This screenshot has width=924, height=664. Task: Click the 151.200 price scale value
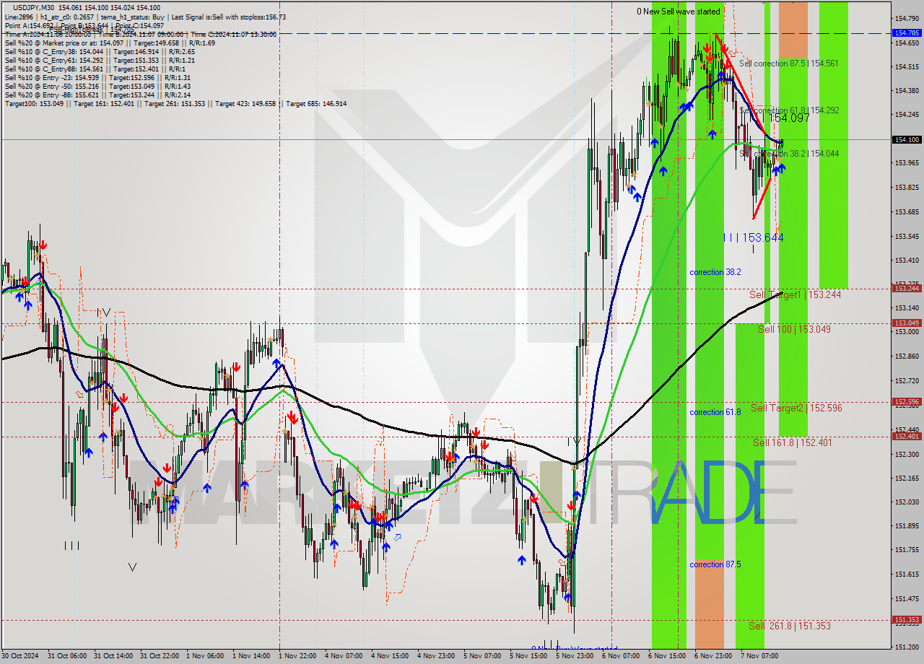click(907, 647)
